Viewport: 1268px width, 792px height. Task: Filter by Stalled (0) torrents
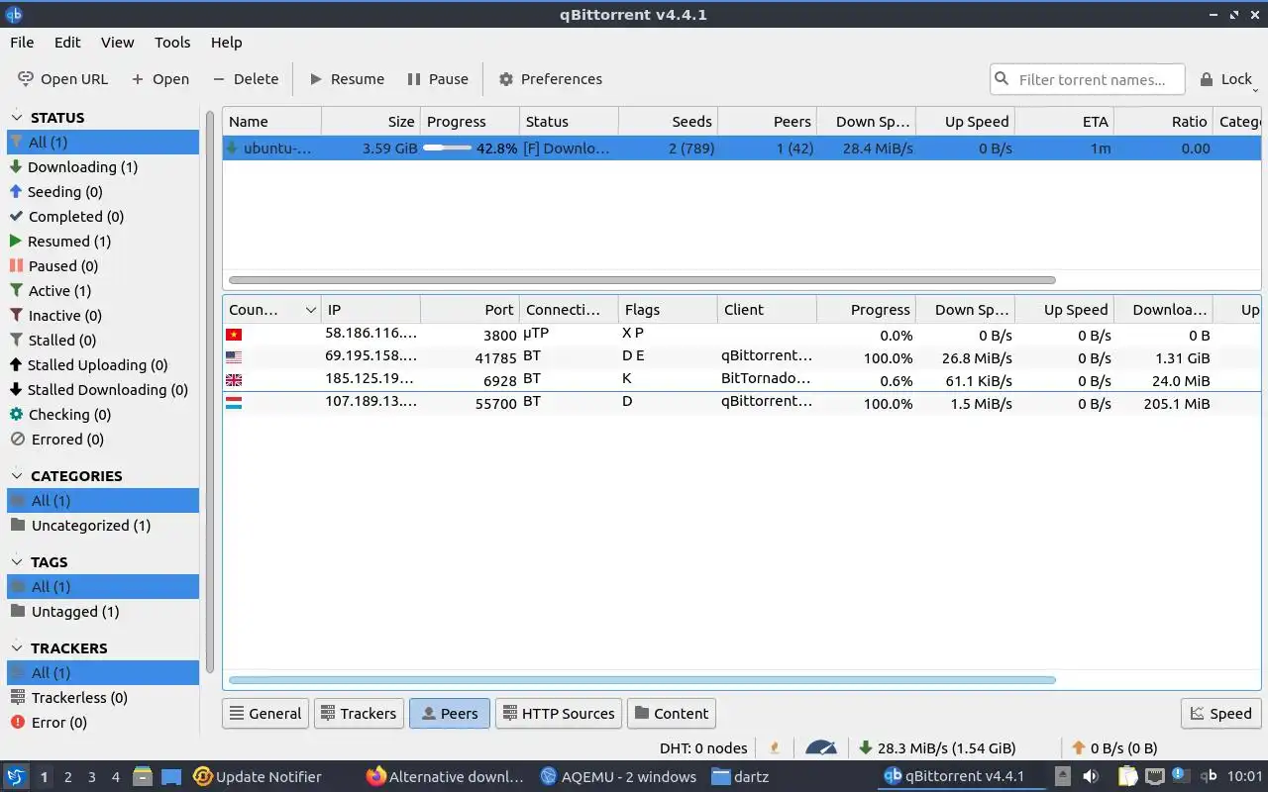click(103, 341)
